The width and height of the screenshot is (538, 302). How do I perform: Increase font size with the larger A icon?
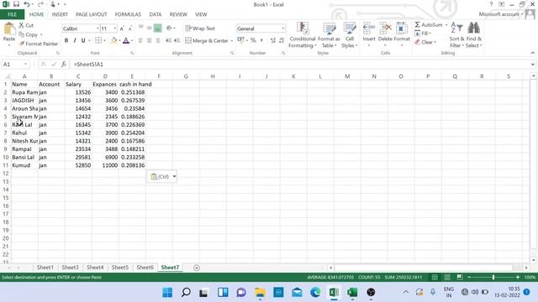click(122, 29)
